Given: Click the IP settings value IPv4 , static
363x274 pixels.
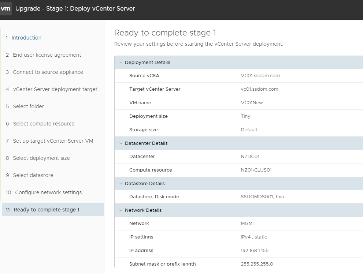Looking at the screenshot, I should click(254, 237).
